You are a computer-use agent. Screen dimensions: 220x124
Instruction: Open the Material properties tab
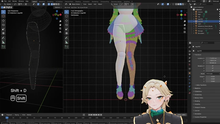(189, 93)
